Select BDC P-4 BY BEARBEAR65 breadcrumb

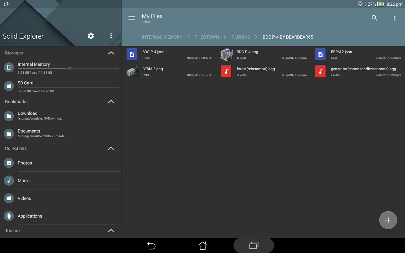[x=288, y=37]
